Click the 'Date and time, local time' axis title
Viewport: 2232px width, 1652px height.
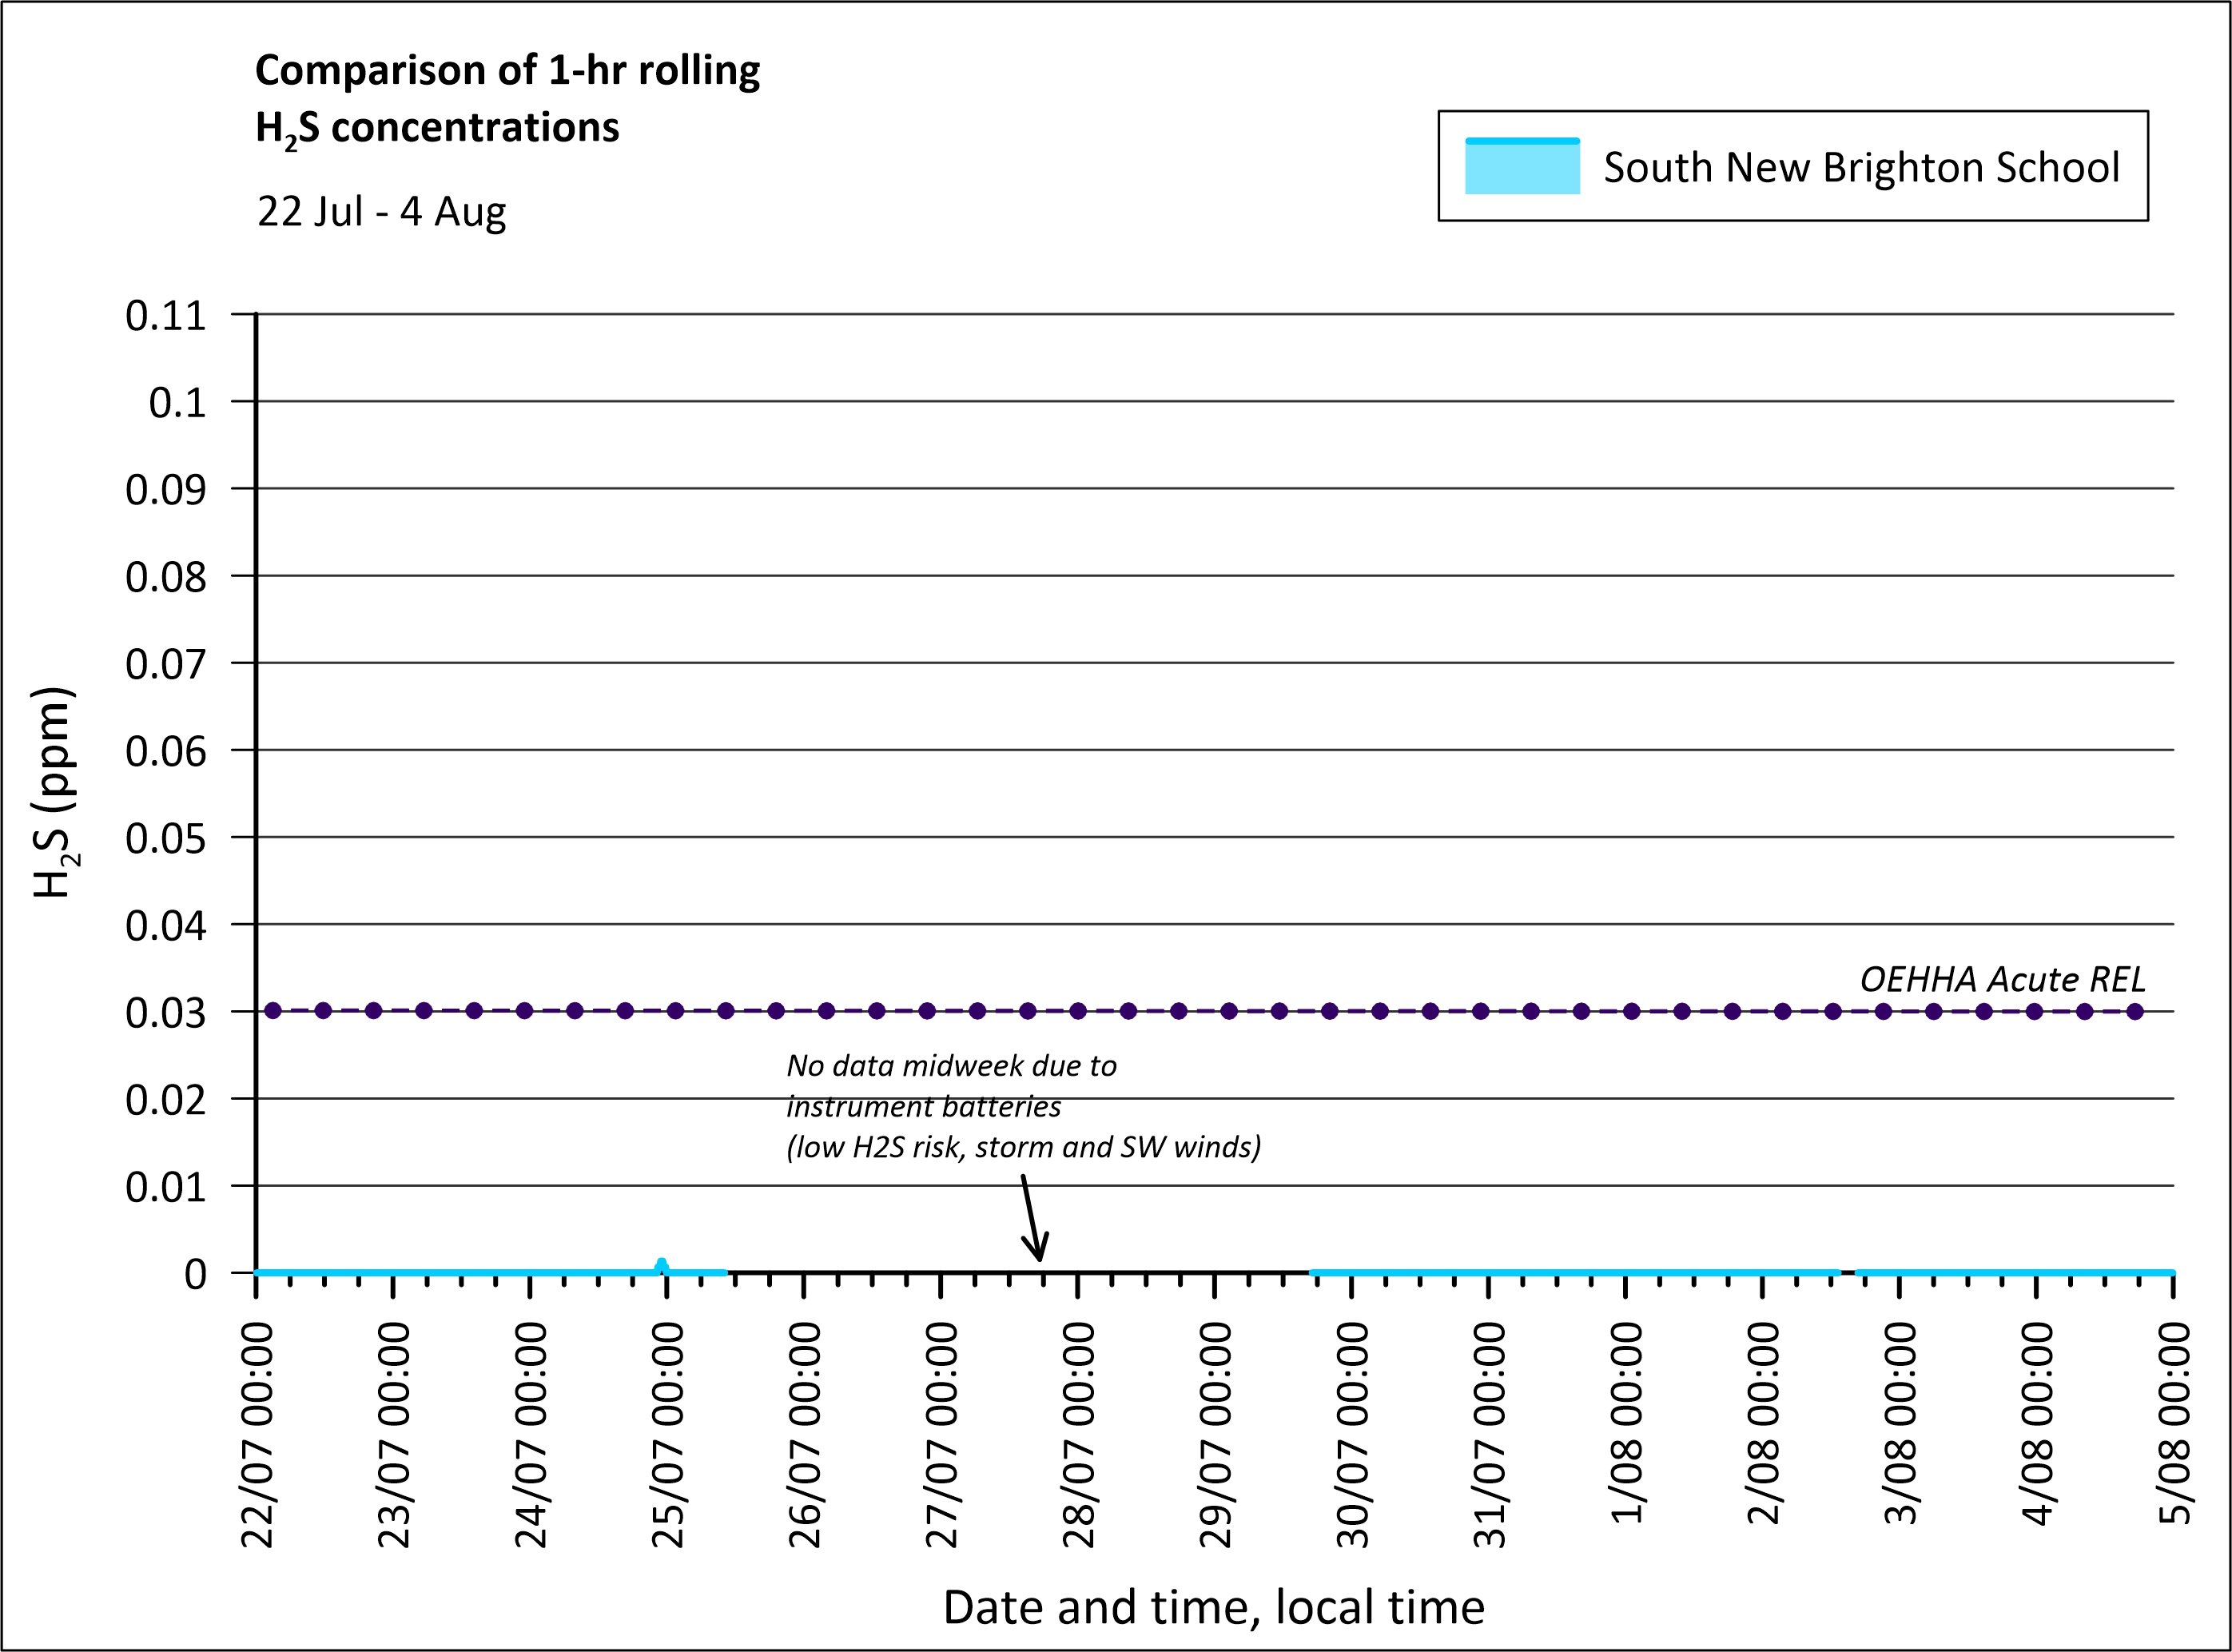pos(1213,1608)
